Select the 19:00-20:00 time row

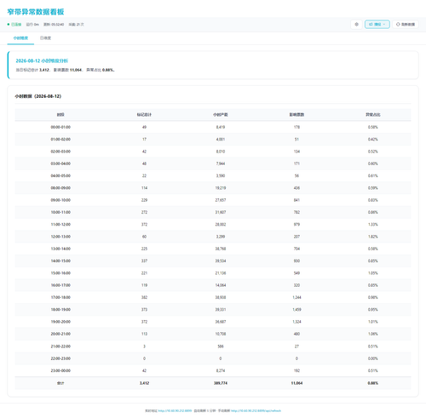pos(213,322)
